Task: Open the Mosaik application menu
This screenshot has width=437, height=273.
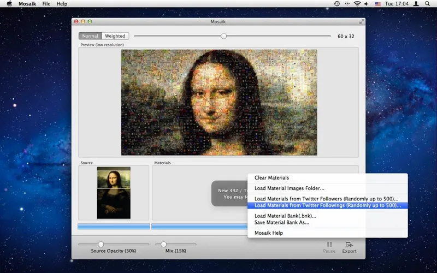Action: pyautogui.click(x=27, y=4)
